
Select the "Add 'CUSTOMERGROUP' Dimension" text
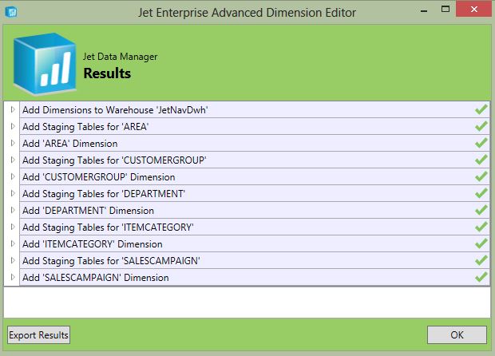(x=98, y=176)
